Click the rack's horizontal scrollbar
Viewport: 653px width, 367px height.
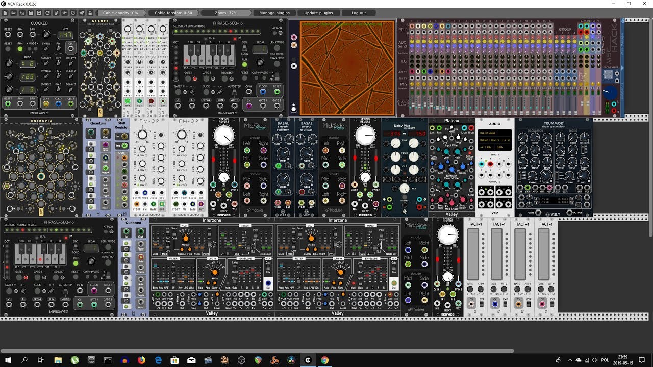tap(257, 351)
